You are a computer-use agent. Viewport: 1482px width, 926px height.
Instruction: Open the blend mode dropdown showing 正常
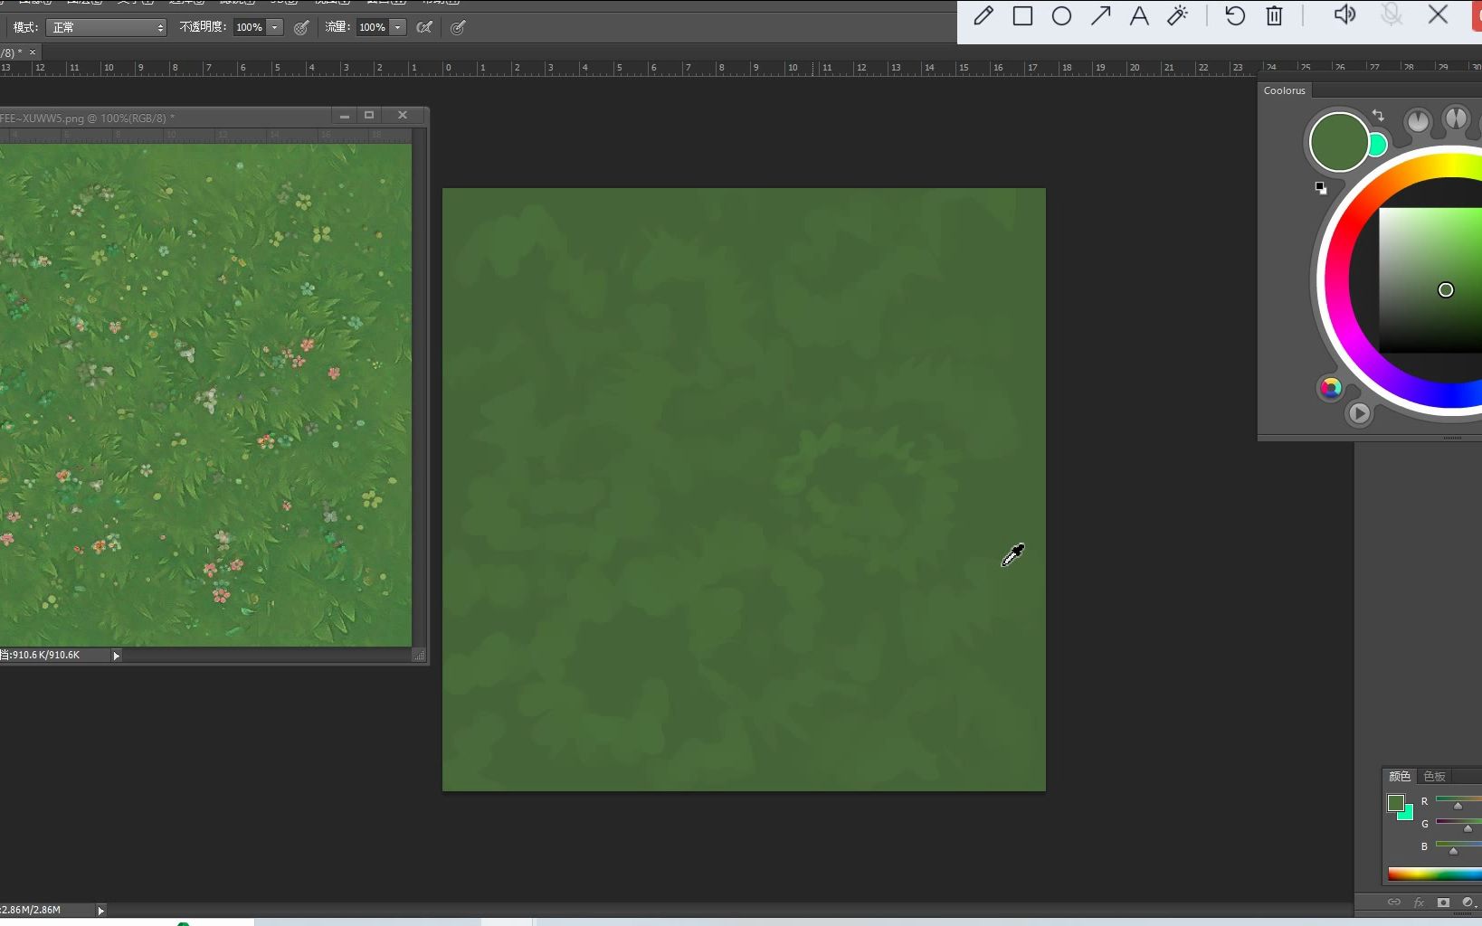pos(107,27)
